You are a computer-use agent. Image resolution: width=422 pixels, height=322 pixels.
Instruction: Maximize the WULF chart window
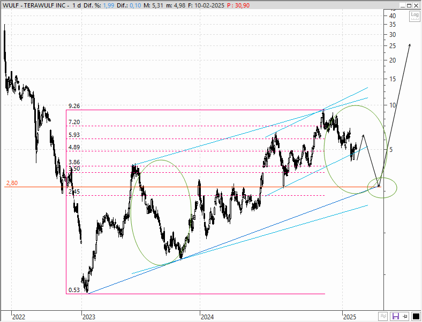coord(409,5)
